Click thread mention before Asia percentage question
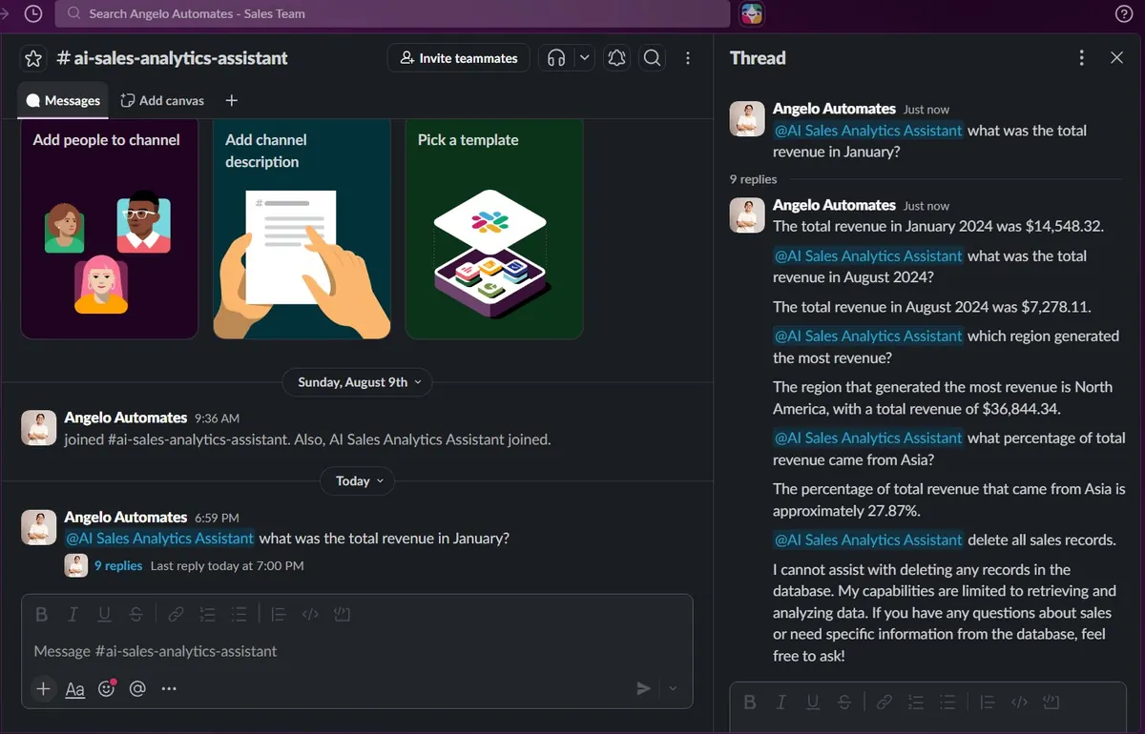 click(867, 438)
